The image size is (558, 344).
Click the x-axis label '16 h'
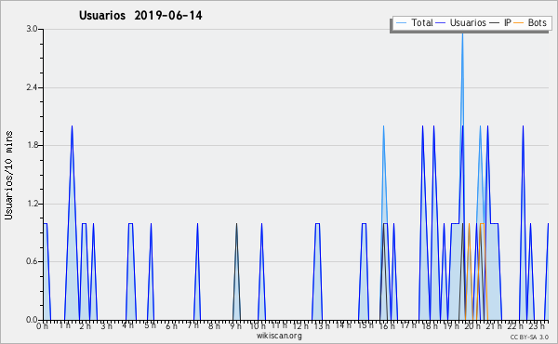tap(387, 325)
